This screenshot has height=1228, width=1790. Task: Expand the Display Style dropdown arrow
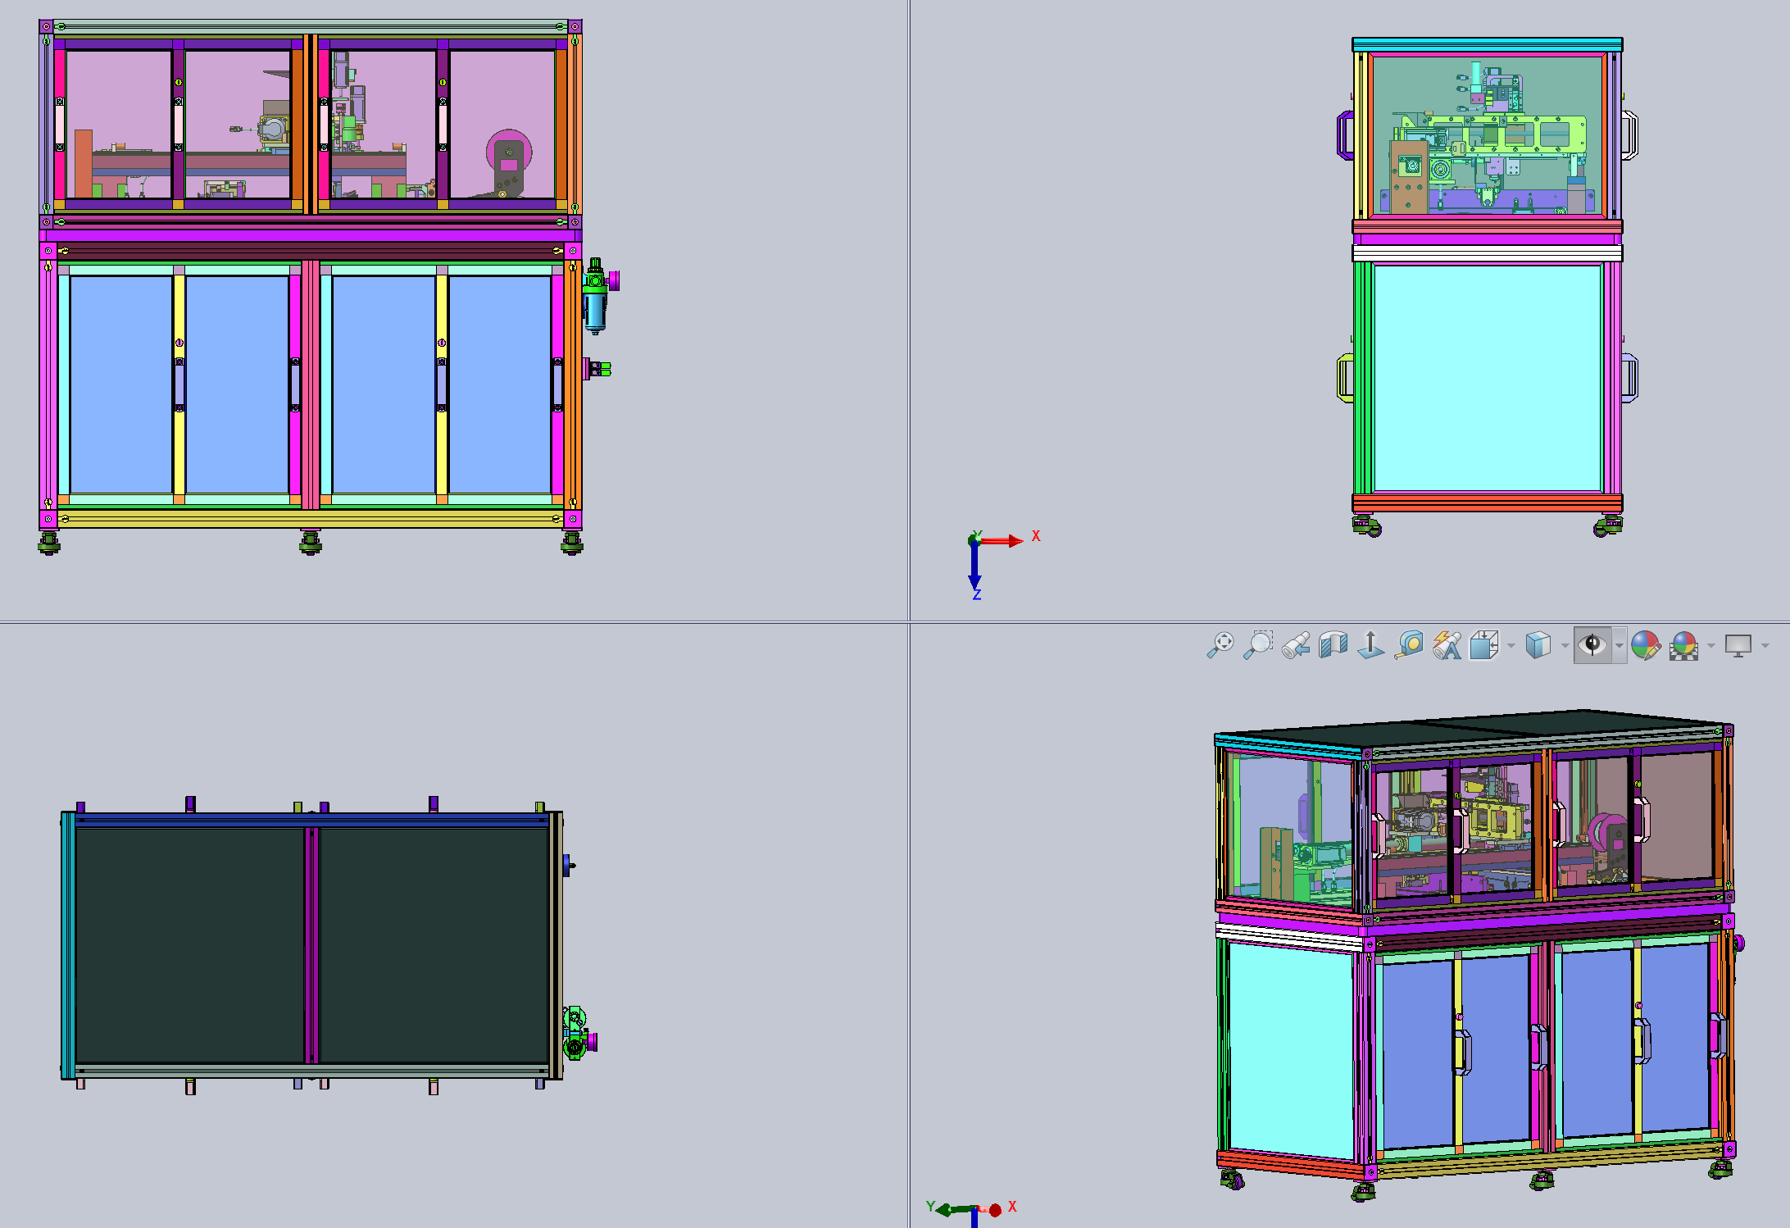pyautogui.click(x=1565, y=646)
